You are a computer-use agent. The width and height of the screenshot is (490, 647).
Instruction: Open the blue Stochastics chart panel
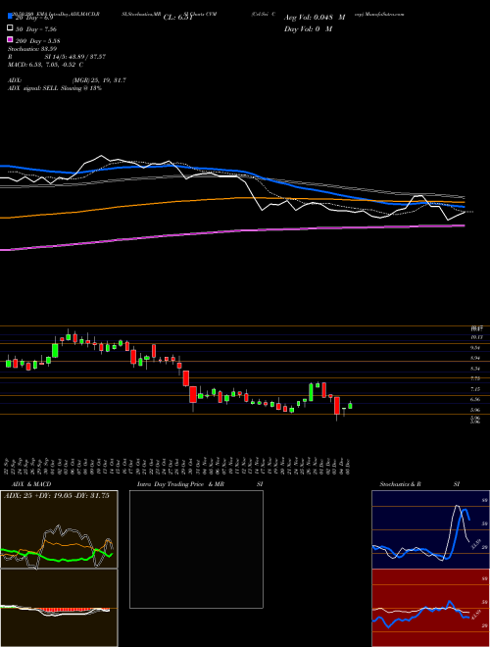430,529
